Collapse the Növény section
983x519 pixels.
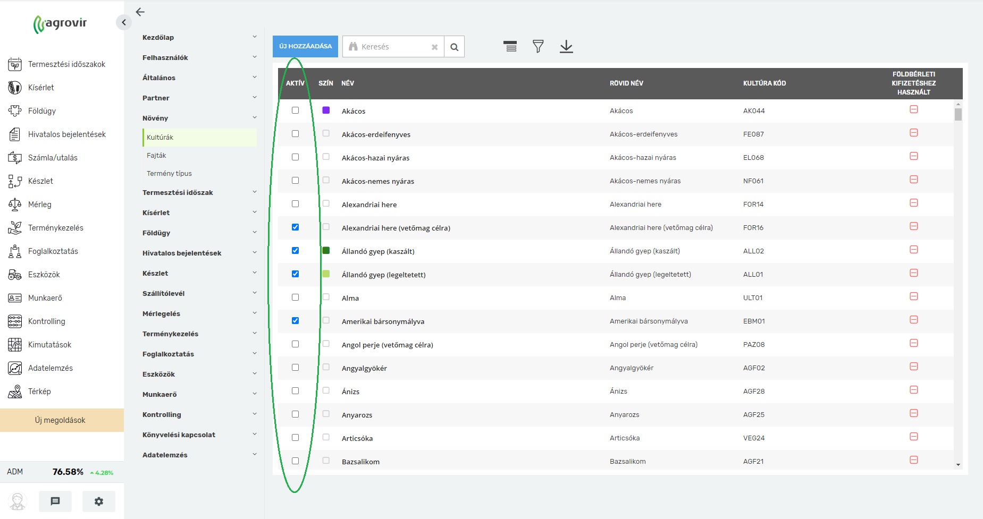199,118
